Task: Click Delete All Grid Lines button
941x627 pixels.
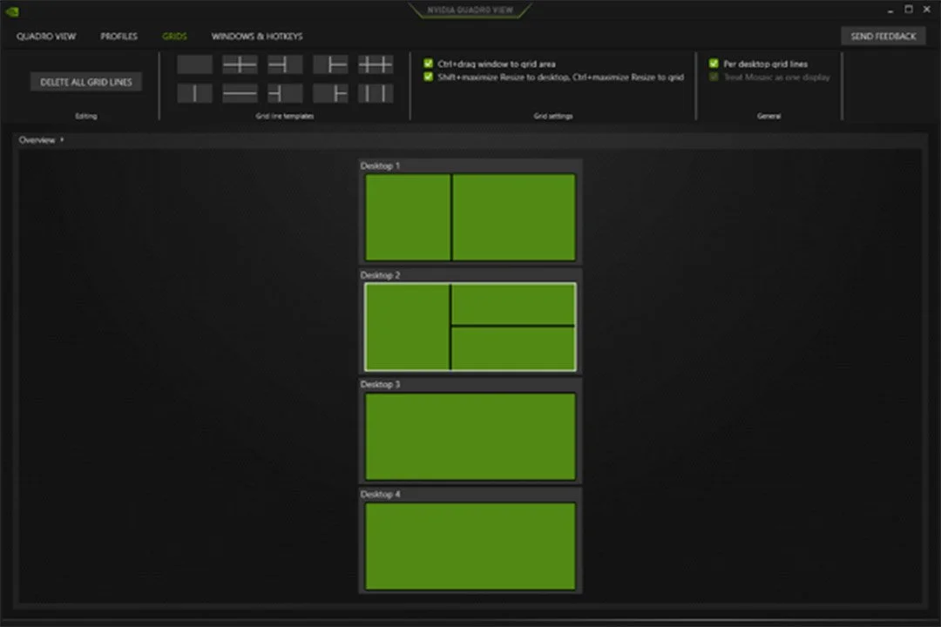Action: 85,82
